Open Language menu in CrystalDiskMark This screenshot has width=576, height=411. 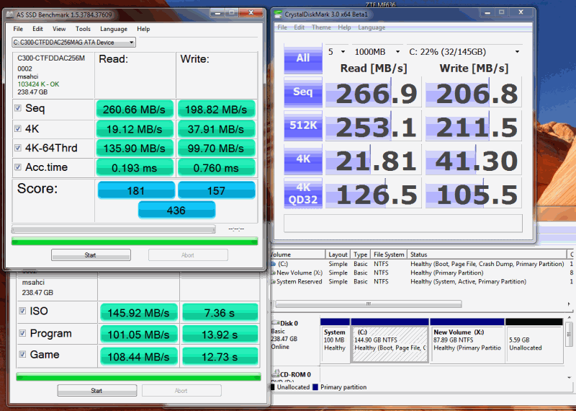pyautogui.click(x=372, y=27)
